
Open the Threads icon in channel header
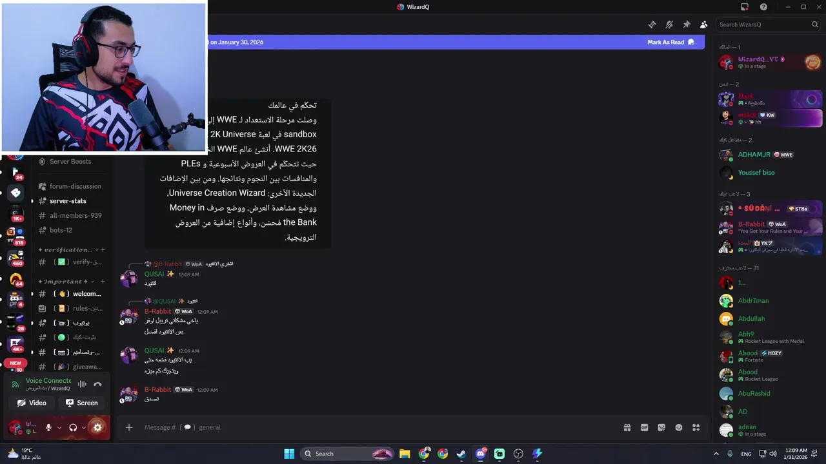(652, 24)
